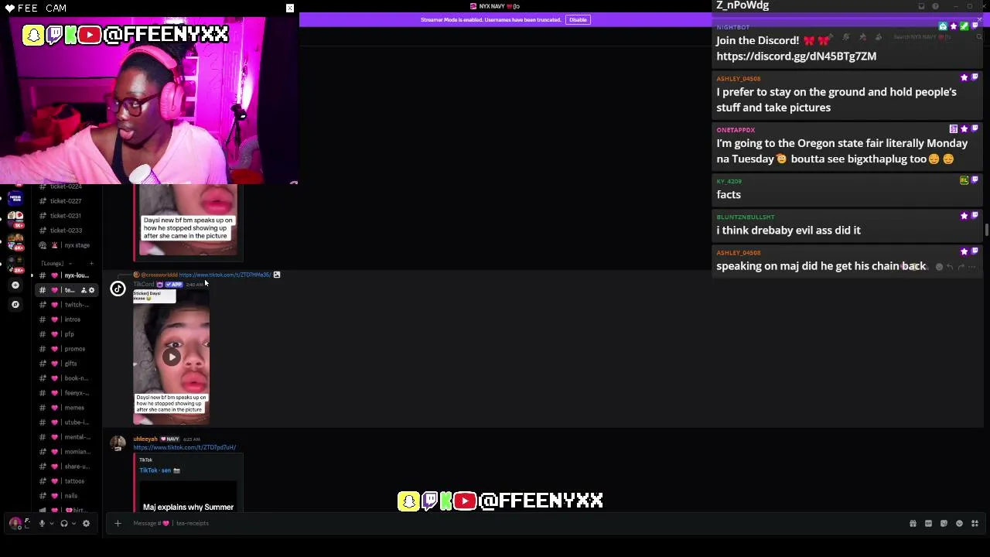Screen dimensions: 990x557
Task: Open the emoji picker
Action: click(x=959, y=523)
